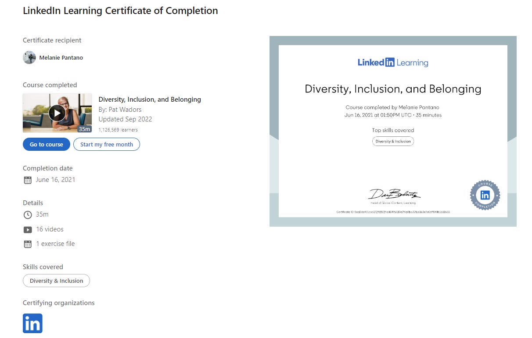Click the Completion date heading
The image size is (532, 338).
tap(48, 168)
